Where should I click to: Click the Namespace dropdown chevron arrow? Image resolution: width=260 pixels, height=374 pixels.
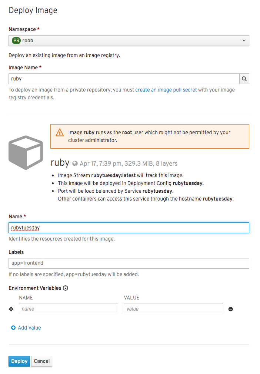(x=244, y=40)
